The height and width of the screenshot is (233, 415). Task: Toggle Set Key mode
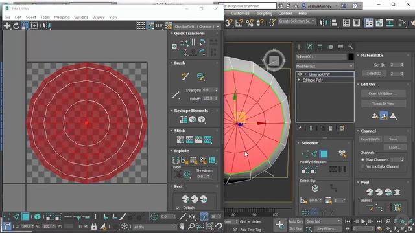pos(296,228)
